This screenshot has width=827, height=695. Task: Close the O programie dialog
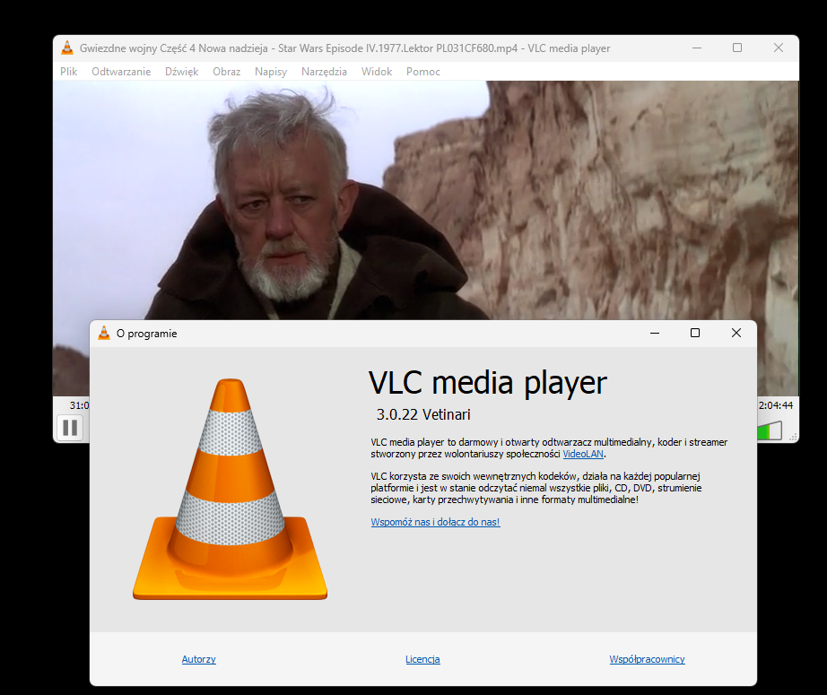pos(736,333)
